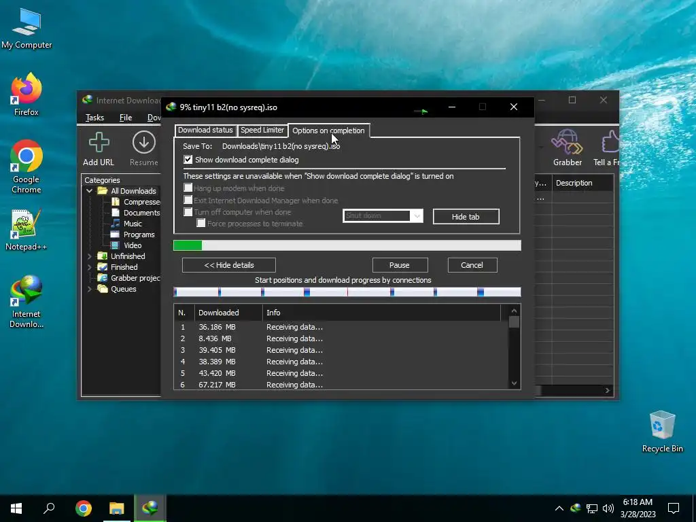The image size is (696, 522).
Task: Click Info column header
Action: tap(381, 313)
